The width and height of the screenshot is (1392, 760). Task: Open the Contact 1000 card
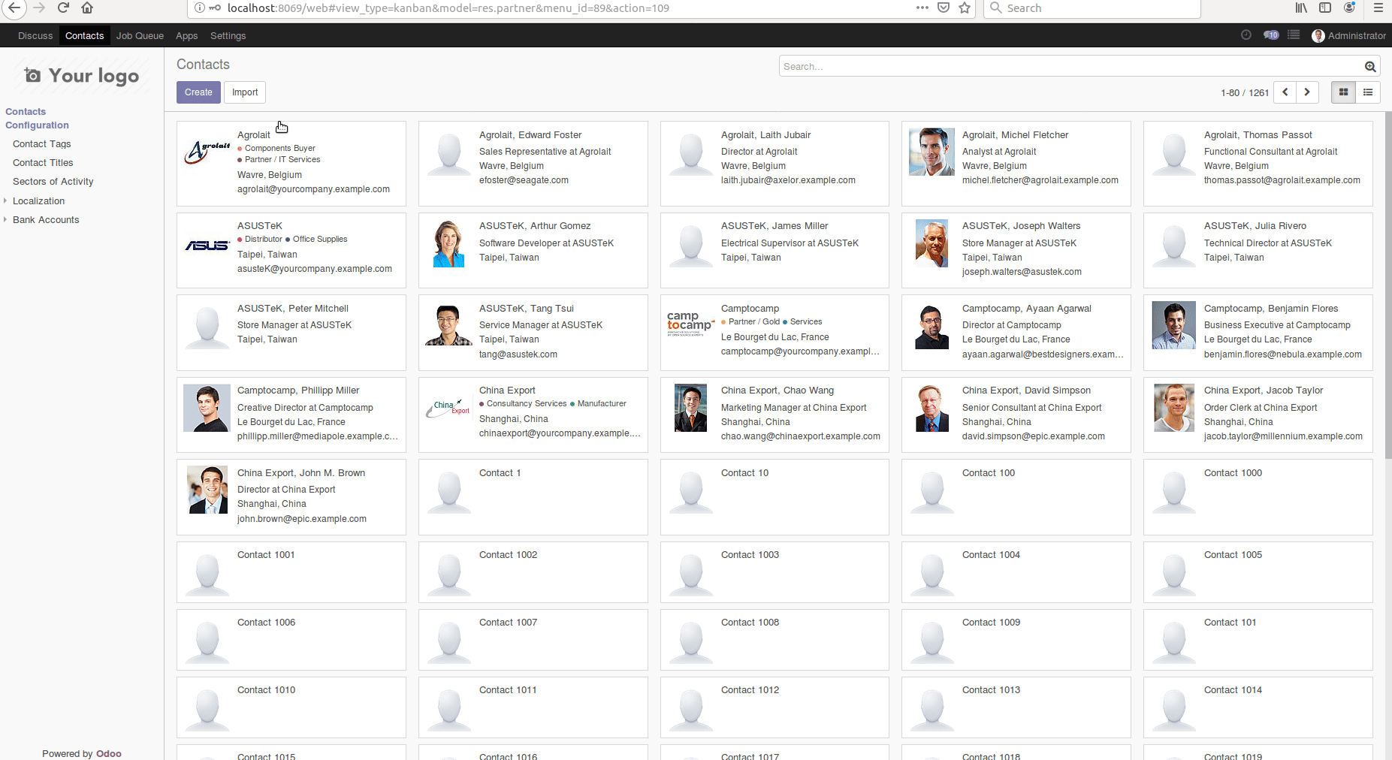(1258, 496)
